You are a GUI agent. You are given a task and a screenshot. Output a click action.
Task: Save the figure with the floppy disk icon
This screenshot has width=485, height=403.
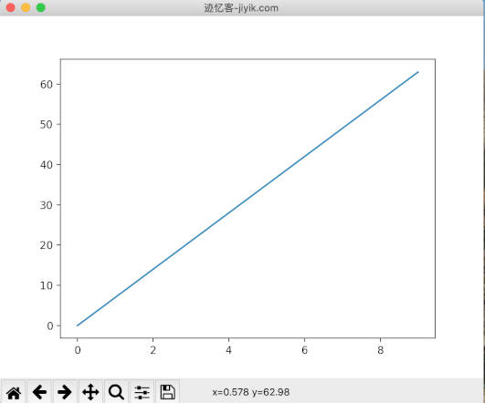click(168, 392)
